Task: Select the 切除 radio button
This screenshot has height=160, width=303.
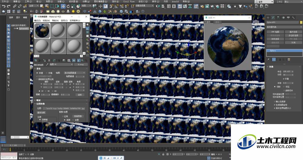Action: tap(275, 87)
